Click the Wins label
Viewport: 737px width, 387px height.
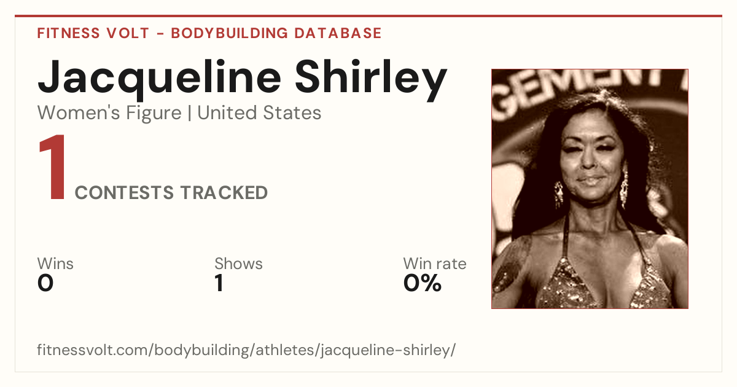click(x=55, y=264)
